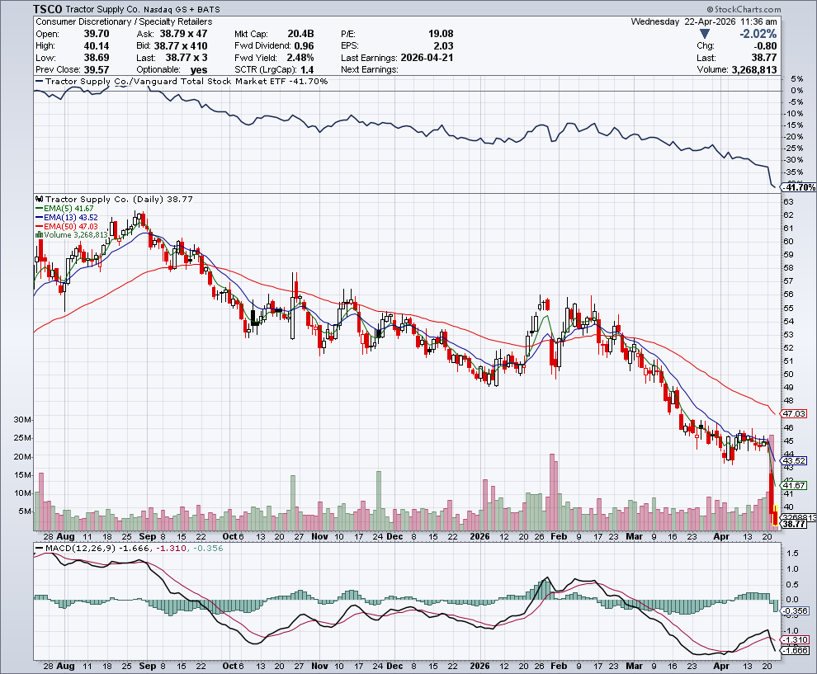Click the Wednesday 22-Apr-2026 11:36 am timestamp
The image size is (817, 674).
(x=704, y=22)
